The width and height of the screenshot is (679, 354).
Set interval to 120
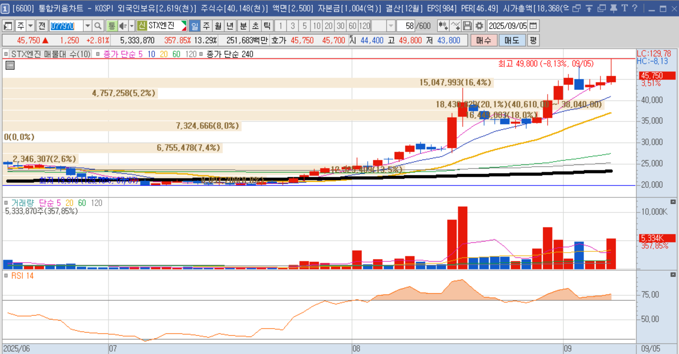pyautogui.click(x=364, y=26)
